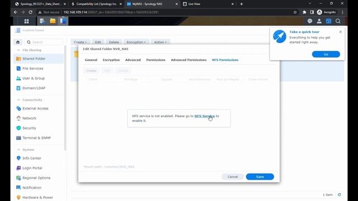This screenshot has height=201, width=358.
Task: Open the widgets panel icon
Action: pyautogui.click(x=328, y=21)
